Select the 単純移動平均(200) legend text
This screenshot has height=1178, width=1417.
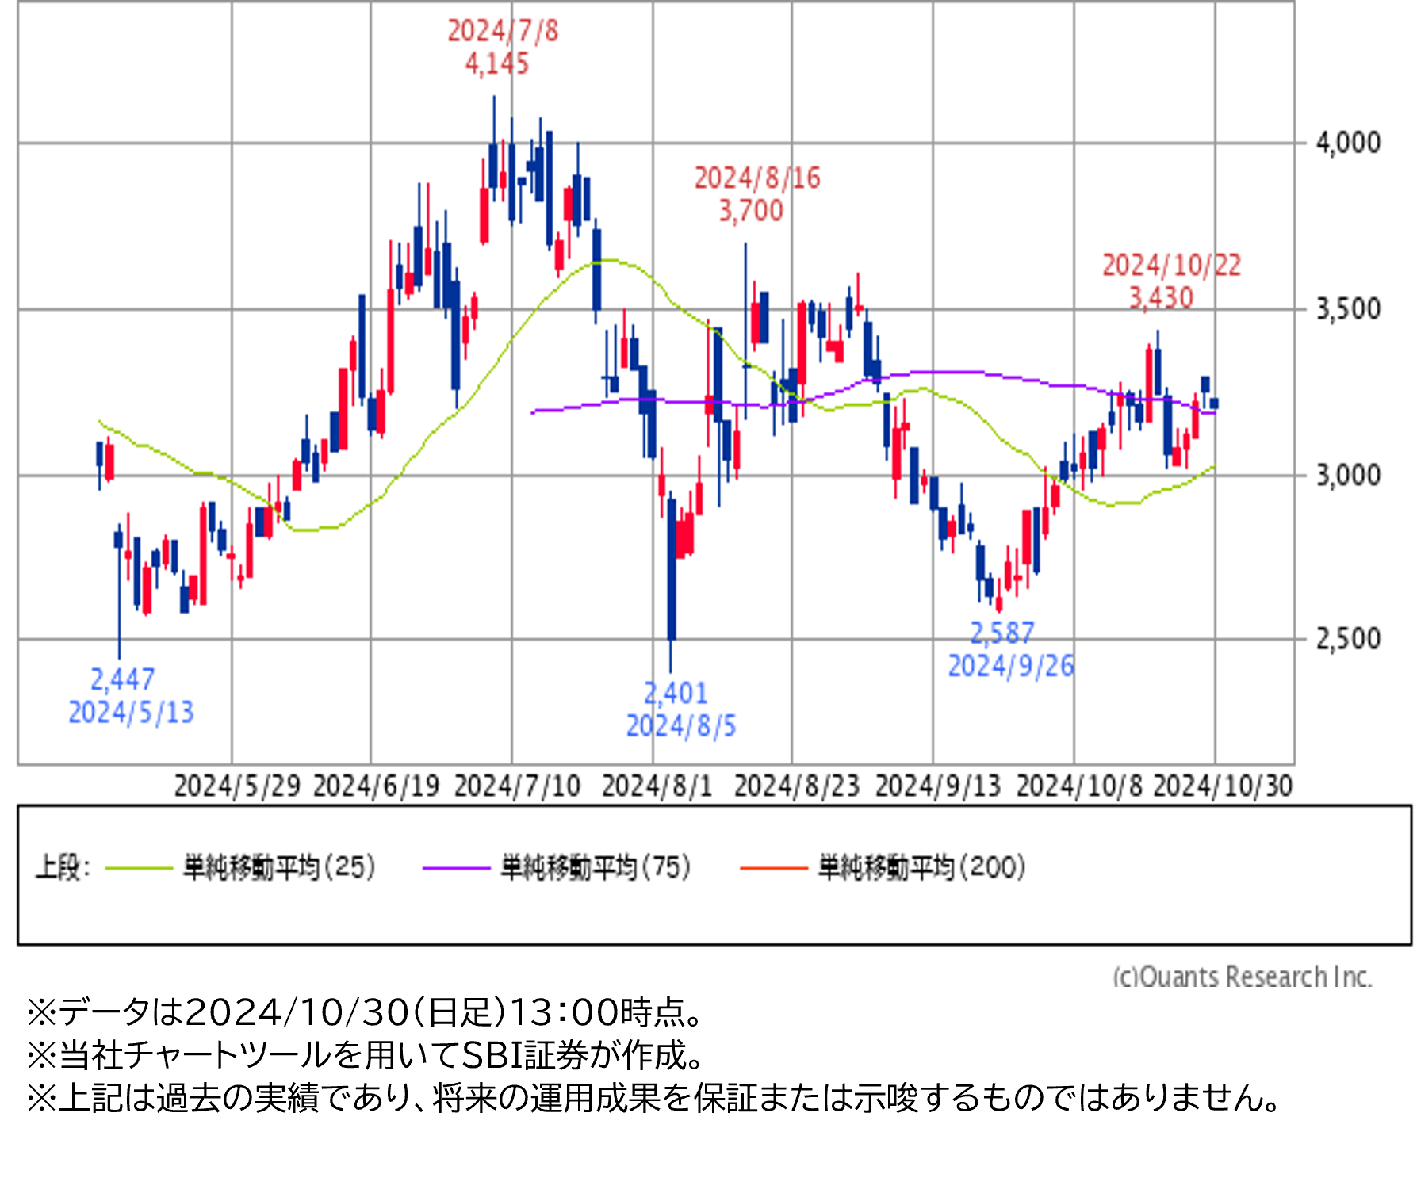coord(921,867)
